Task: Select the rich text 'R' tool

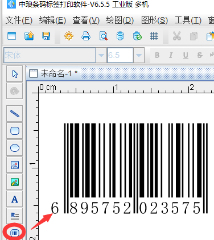Action: [x=15, y=216]
